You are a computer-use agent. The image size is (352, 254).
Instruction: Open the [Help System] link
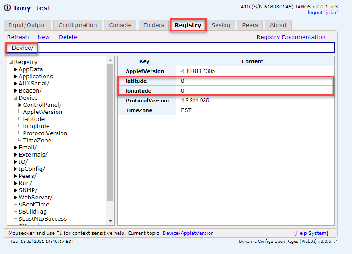[311, 233]
